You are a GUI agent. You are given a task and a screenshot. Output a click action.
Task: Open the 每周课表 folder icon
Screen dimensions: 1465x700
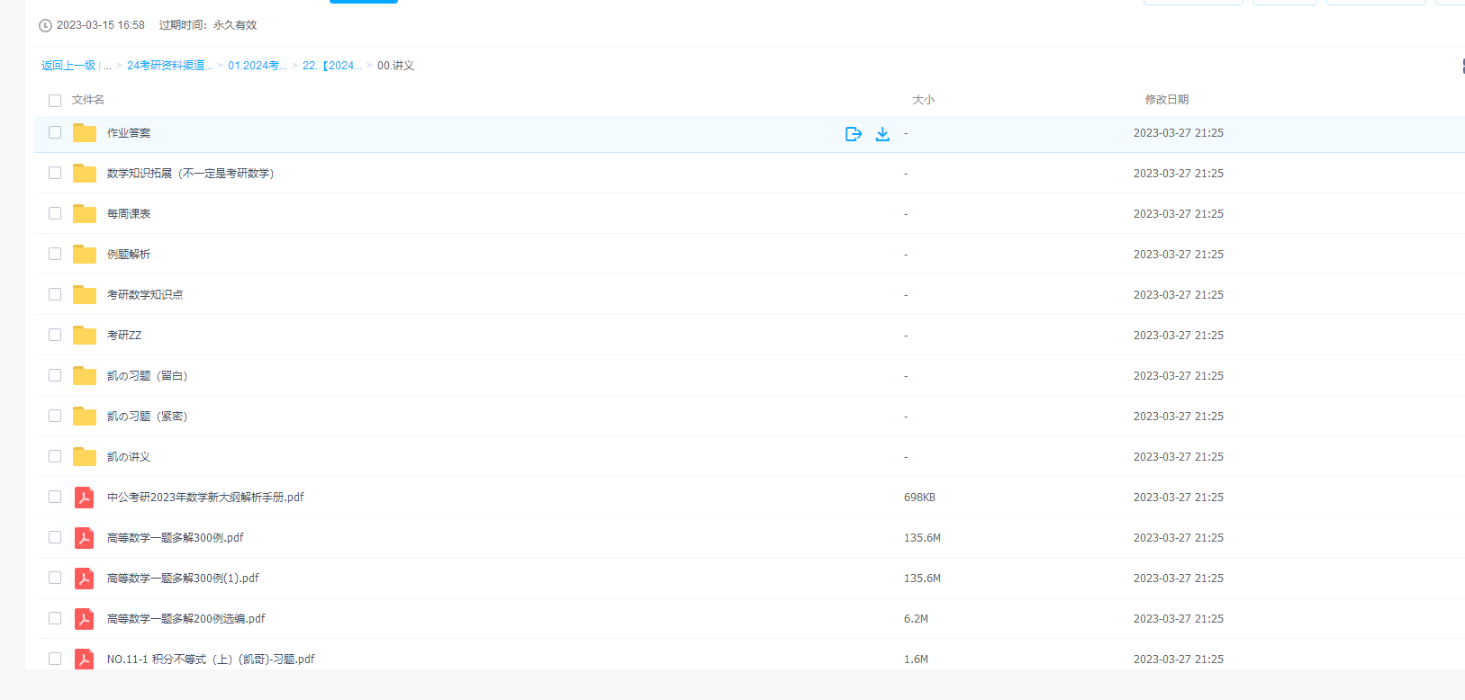85,214
